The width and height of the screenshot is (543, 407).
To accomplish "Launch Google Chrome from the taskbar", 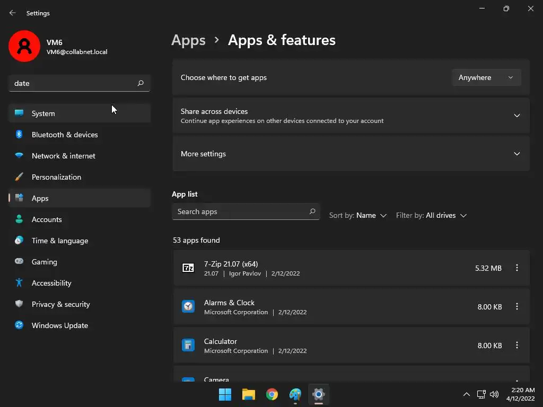I will coord(272,394).
